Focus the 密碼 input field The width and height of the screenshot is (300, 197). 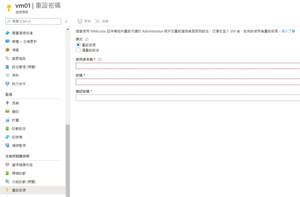[x=188, y=82]
